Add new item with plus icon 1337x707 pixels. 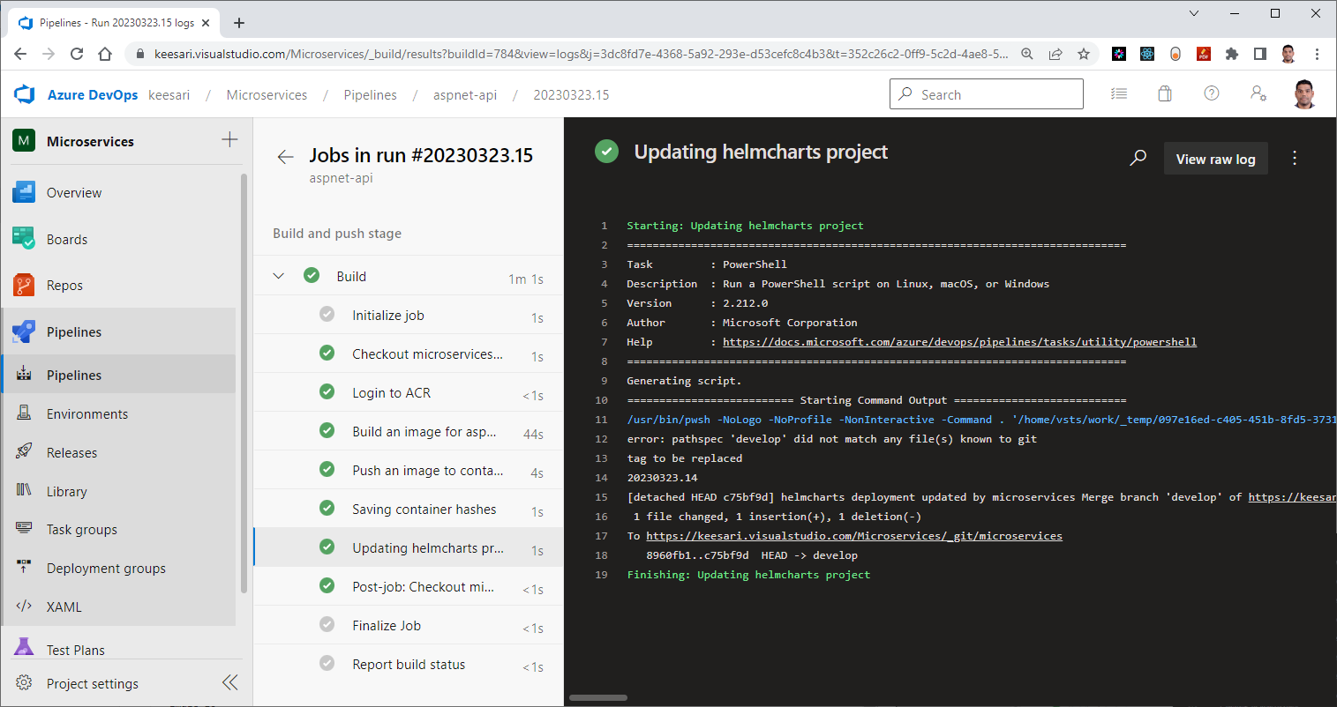click(229, 139)
